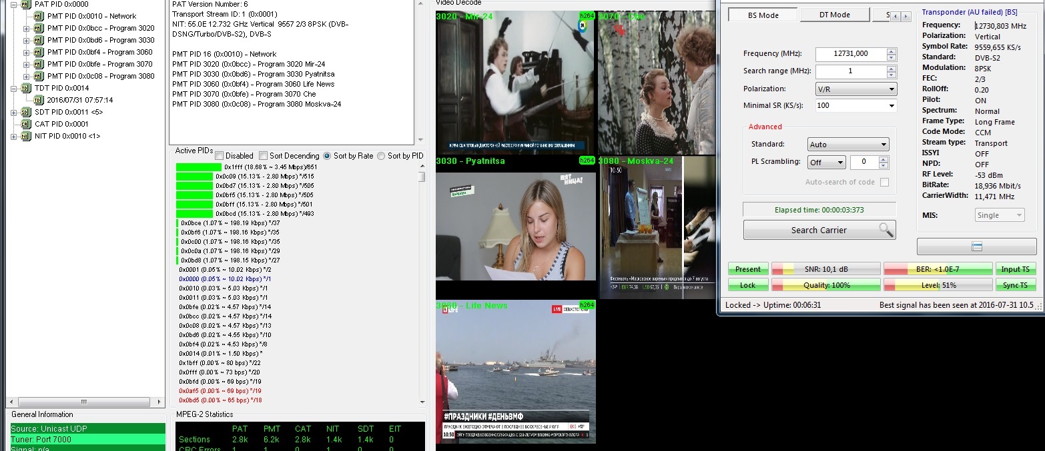Viewport: 1045px width, 451px height.
Task: Click the PMT icon for Program 3020
Action: (39, 28)
